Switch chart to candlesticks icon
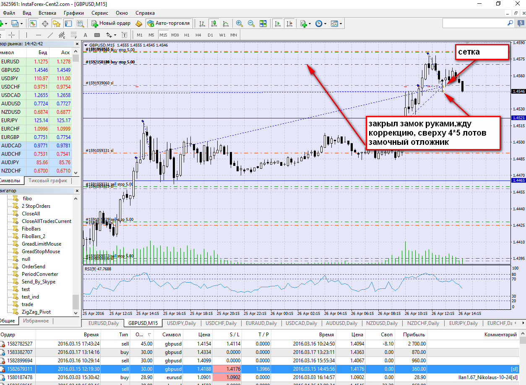 [x=214, y=23]
